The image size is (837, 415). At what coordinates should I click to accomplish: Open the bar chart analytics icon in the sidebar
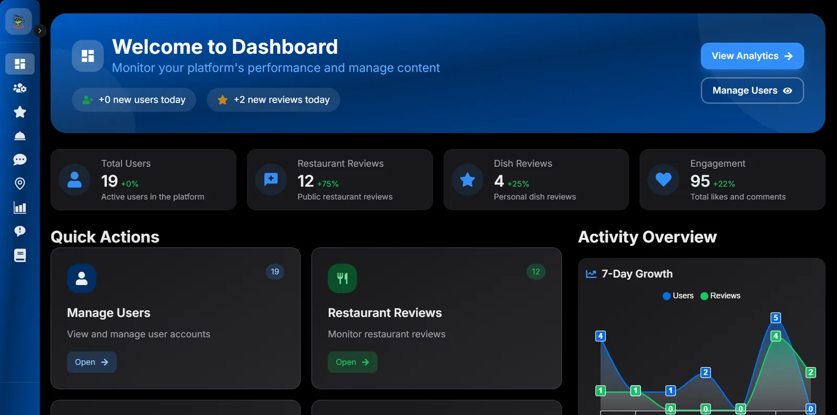point(20,208)
